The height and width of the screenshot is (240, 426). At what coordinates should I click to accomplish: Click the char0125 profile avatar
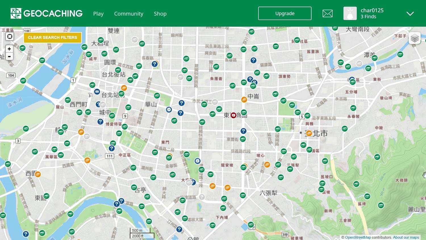tap(350, 13)
